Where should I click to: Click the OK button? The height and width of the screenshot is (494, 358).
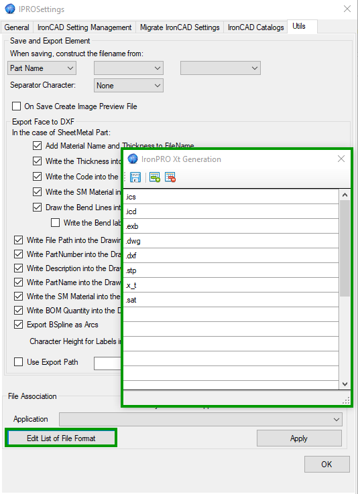(x=326, y=464)
